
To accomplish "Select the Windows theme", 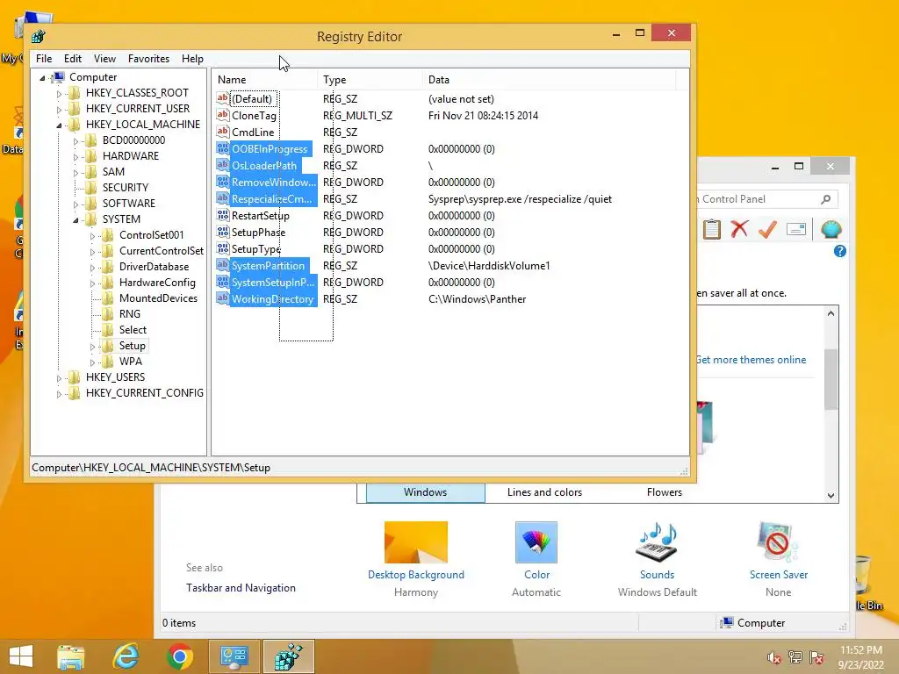I will pyautogui.click(x=426, y=492).
